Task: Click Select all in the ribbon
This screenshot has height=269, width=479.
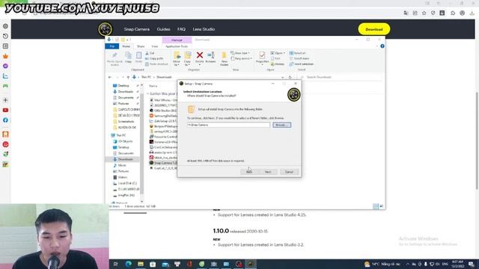Action: pos(297,53)
